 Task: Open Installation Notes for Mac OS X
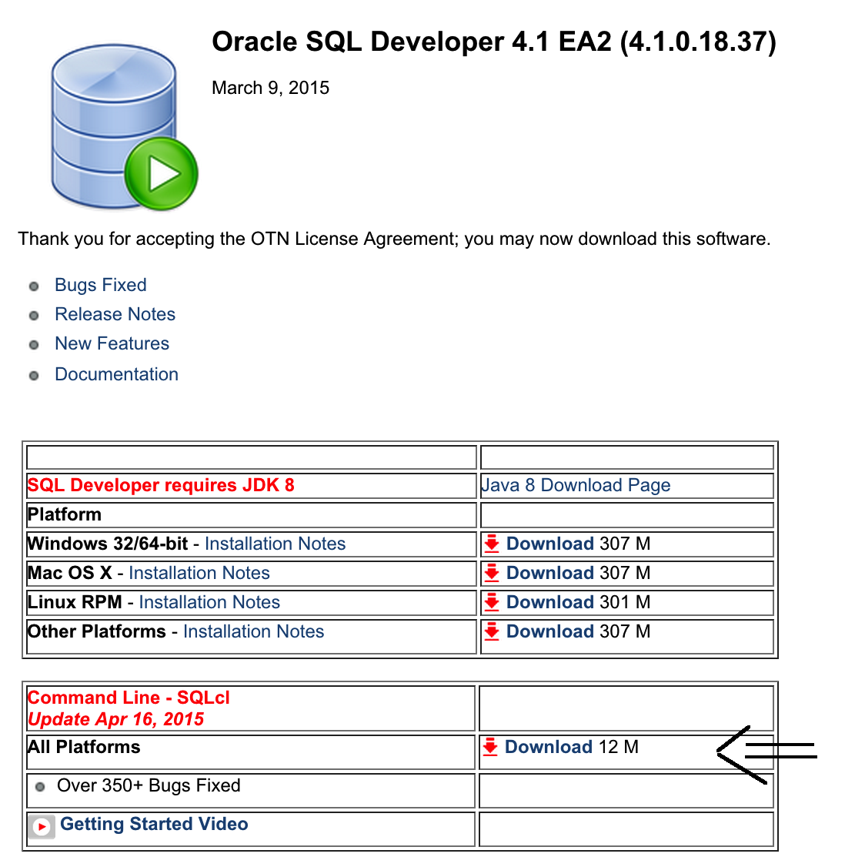coord(199,573)
